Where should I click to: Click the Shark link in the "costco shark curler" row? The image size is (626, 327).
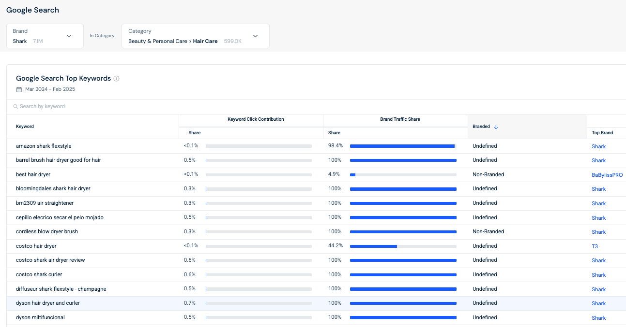[599, 275]
